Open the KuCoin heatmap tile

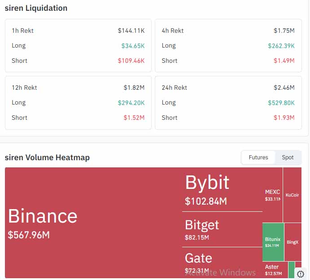292,195
